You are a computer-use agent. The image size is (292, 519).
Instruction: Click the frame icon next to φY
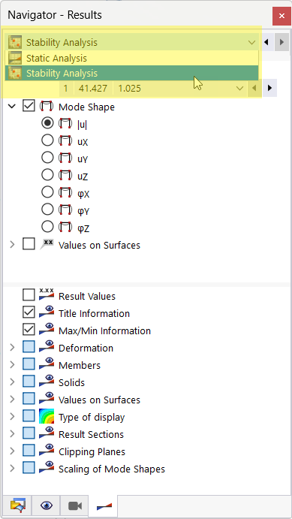point(65,210)
